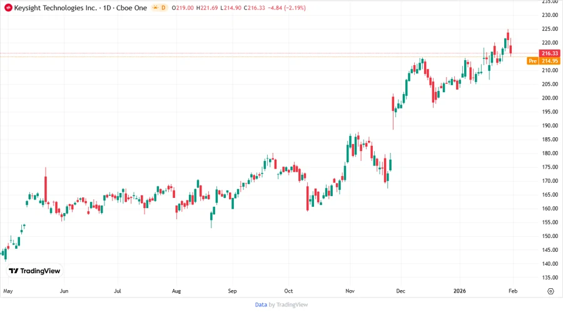Click the Jul label on time axis
Image resolution: width=563 pixels, height=312 pixels.
coord(118,291)
